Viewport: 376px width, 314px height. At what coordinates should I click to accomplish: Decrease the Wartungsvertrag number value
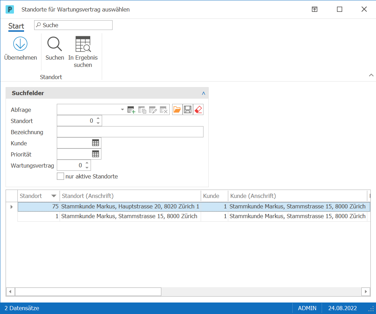point(87,168)
